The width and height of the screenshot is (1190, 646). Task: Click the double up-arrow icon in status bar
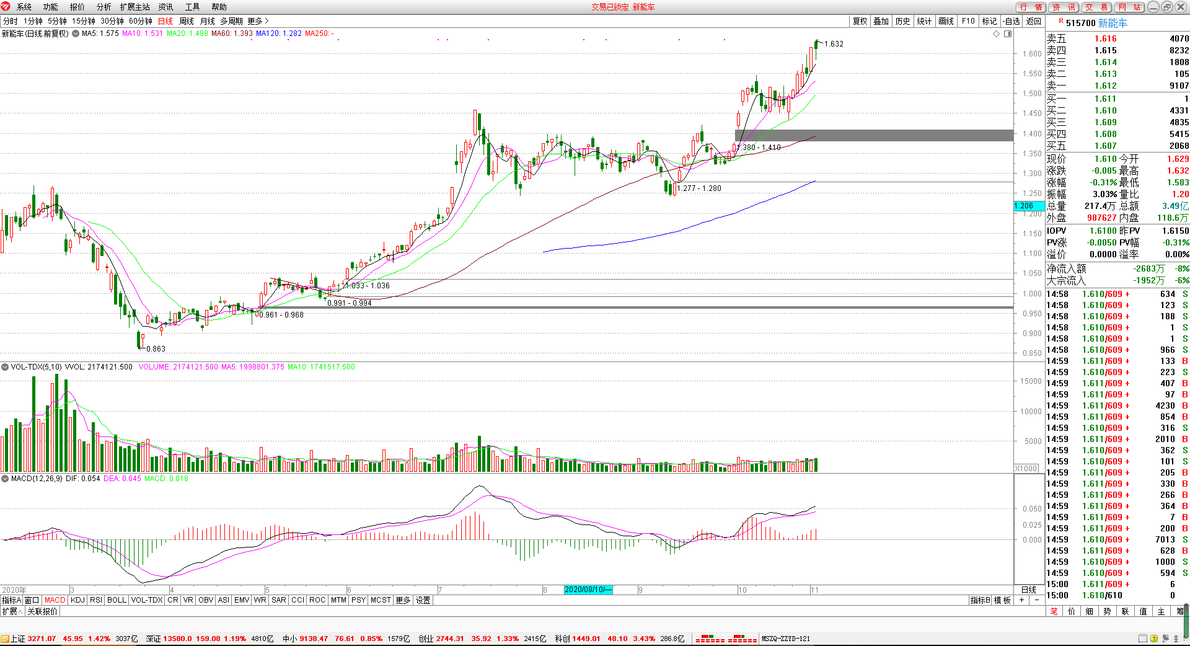click(1176, 639)
